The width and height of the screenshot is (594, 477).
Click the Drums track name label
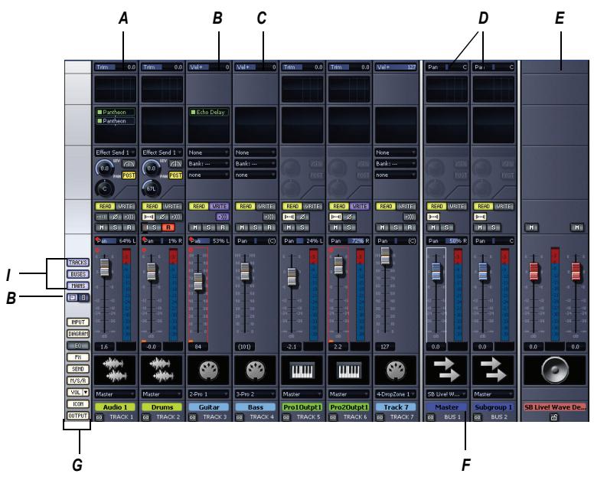pyautogui.click(x=162, y=407)
